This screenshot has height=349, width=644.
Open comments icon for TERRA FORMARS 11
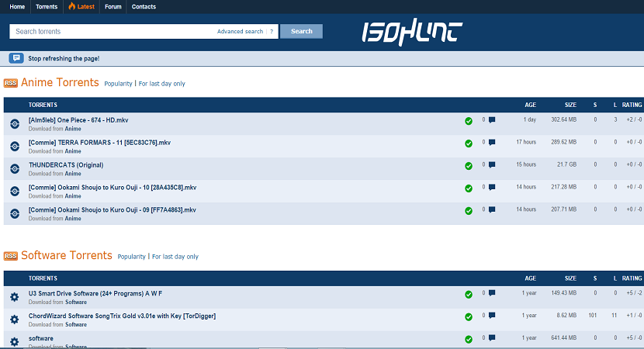coord(492,143)
